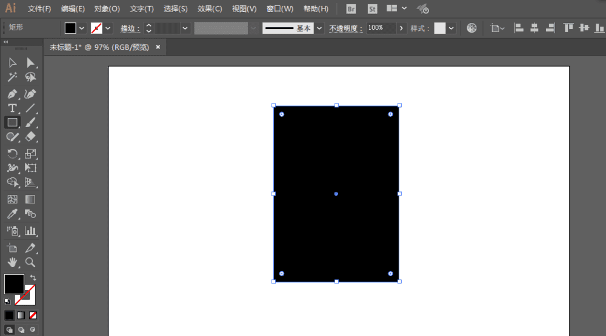Choose the Lasso tool

click(x=30, y=77)
